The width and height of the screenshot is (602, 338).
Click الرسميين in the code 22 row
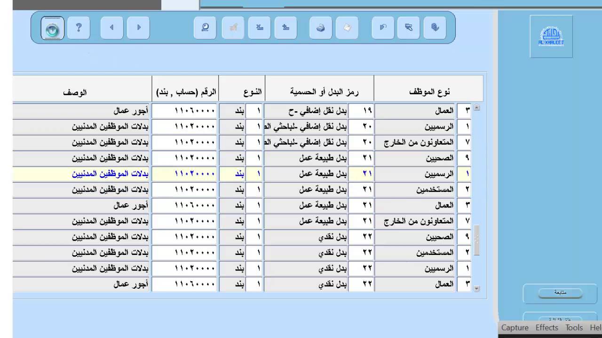pos(415,269)
